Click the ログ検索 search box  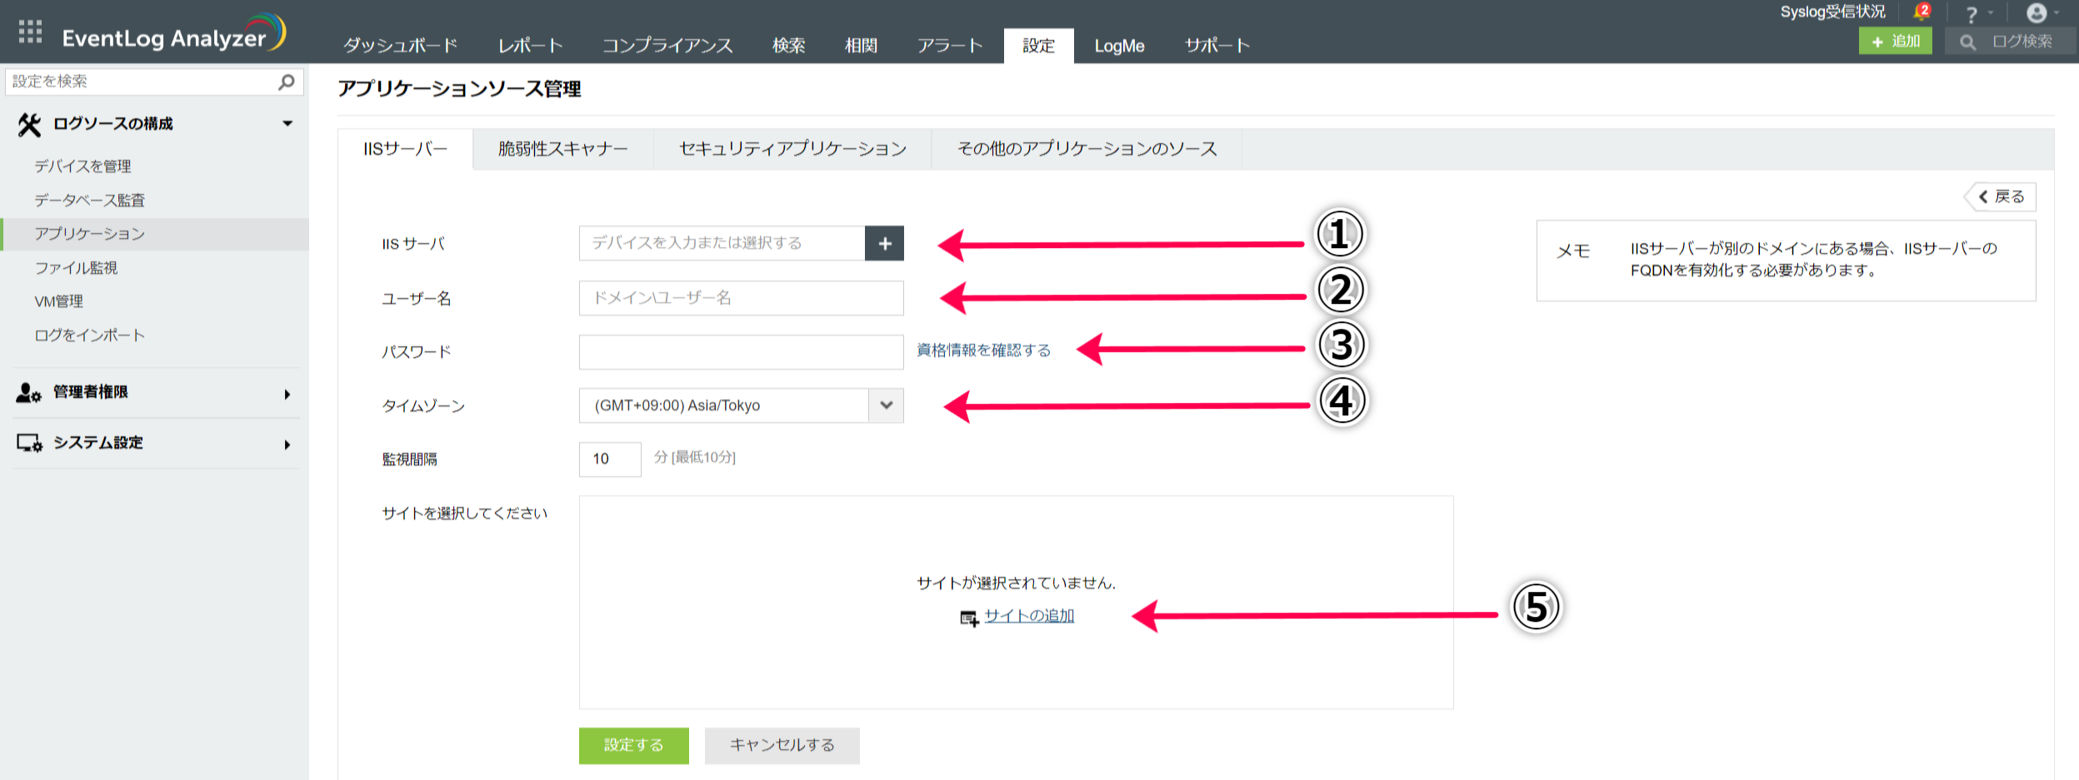coord(2010,41)
